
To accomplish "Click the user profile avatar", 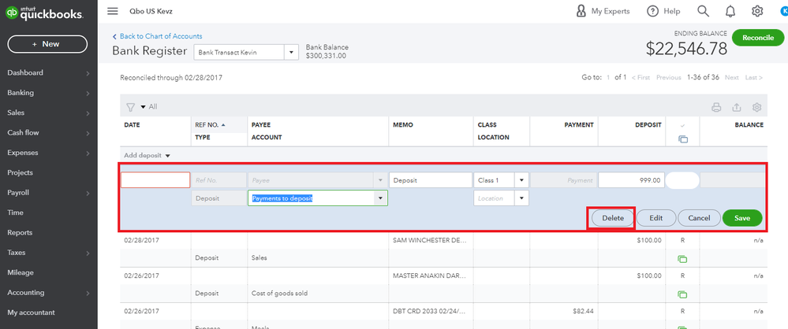I will coord(783,10).
